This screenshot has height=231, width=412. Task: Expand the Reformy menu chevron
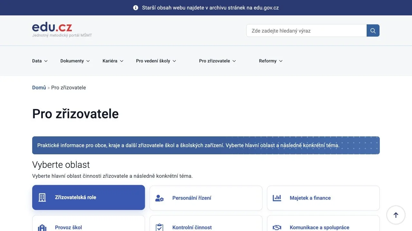pyautogui.click(x=281, y=61)
